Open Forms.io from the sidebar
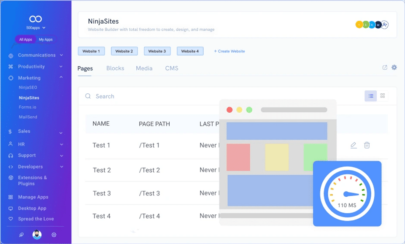 click(27, 107)
